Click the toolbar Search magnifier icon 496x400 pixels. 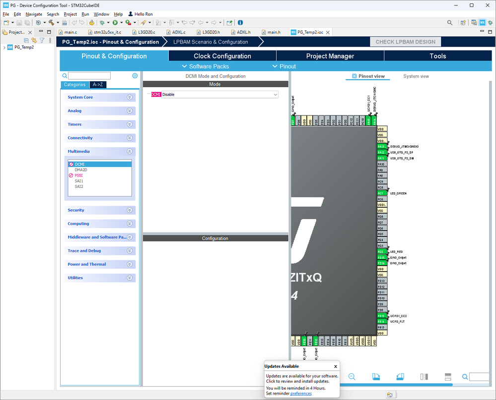tap(449, 23)
